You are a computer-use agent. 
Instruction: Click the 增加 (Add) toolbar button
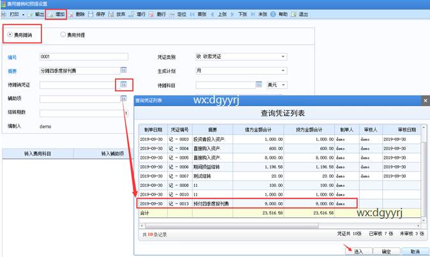pyautogui.click(x=55, y=13)
